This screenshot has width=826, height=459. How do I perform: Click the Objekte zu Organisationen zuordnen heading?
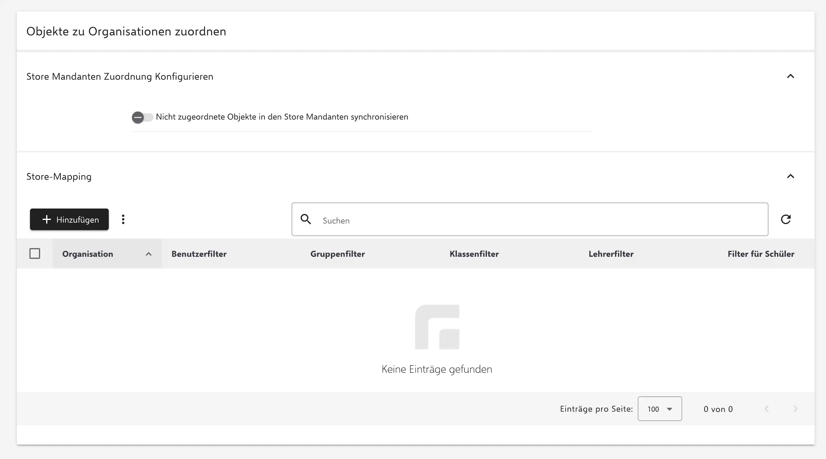point(126,31)
